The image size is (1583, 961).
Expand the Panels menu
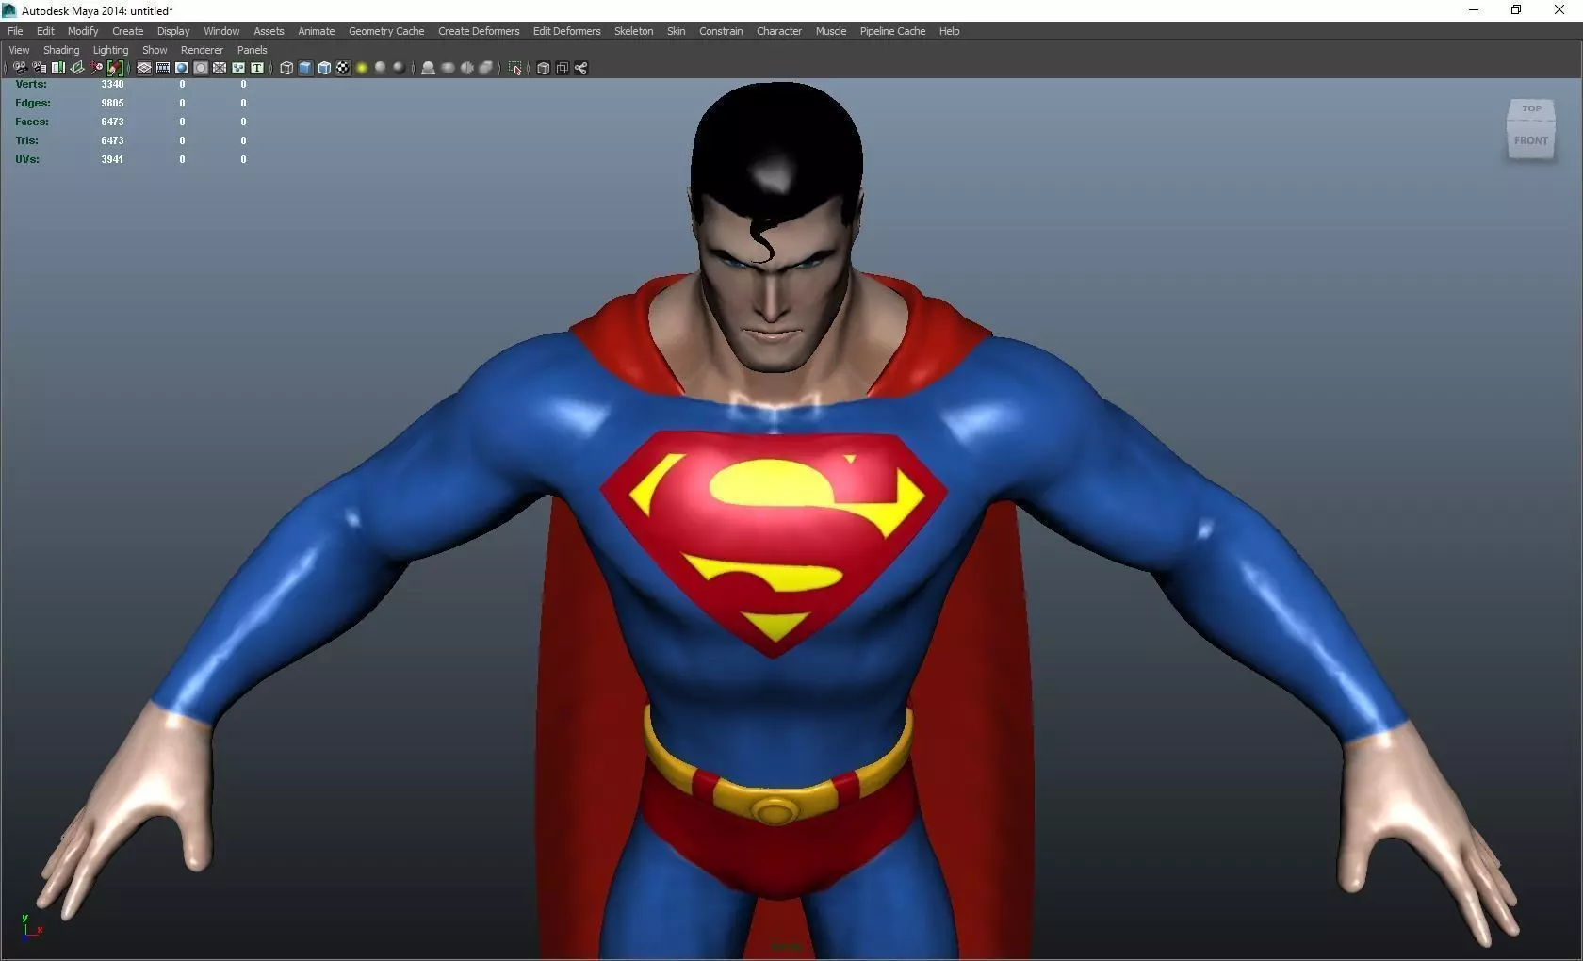point(252,50)
